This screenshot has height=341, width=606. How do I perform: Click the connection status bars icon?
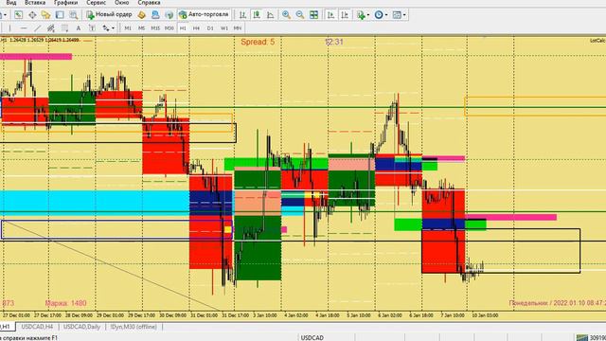(x=581, y=338)
